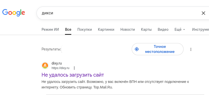Click the dixy.ru site name
The width and height of the screenshot is (209, 95).
(x=57, y=63)
